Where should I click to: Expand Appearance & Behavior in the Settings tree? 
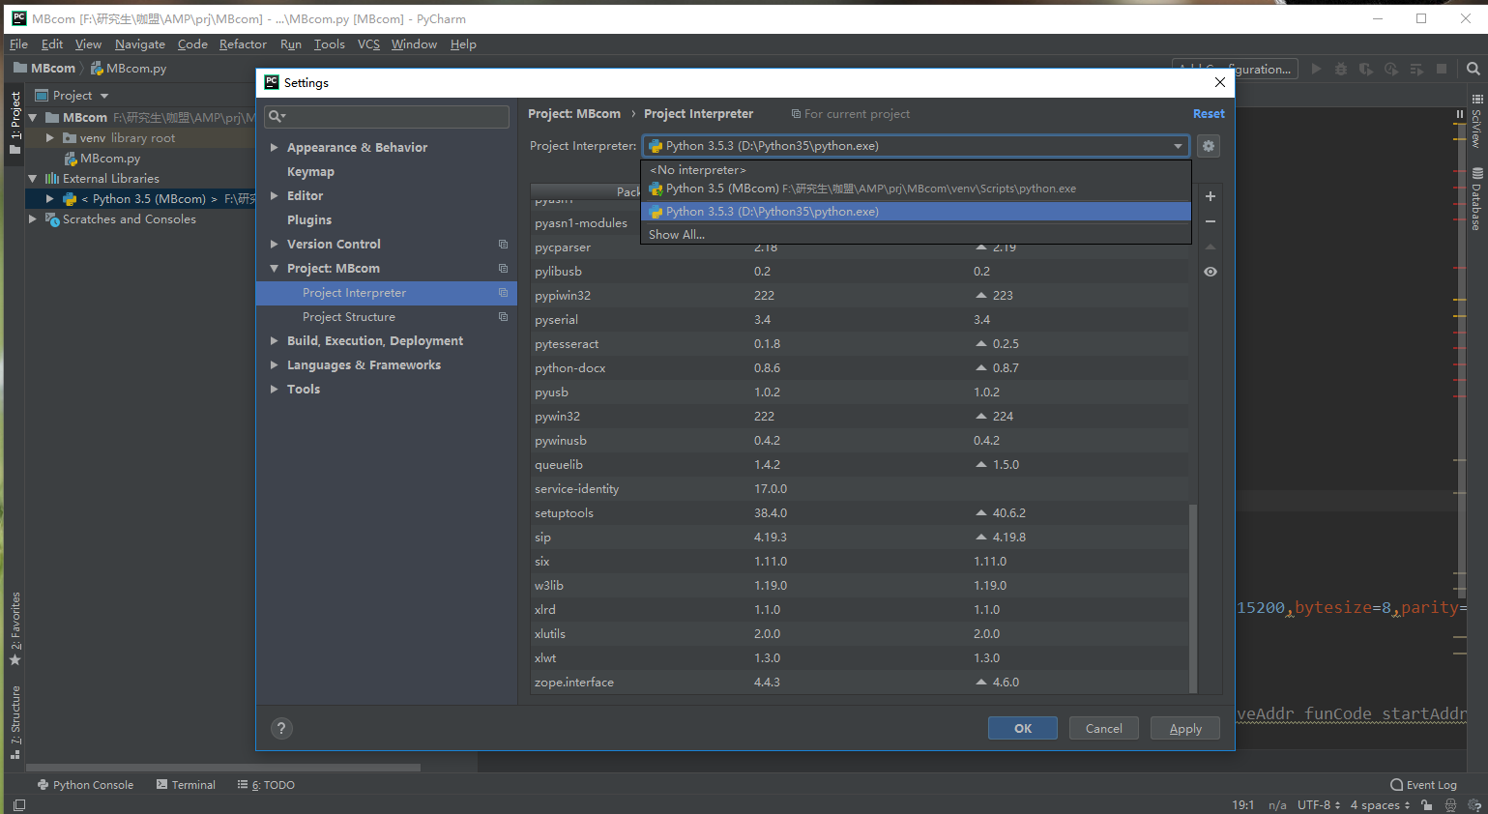(x=275, y=148)
